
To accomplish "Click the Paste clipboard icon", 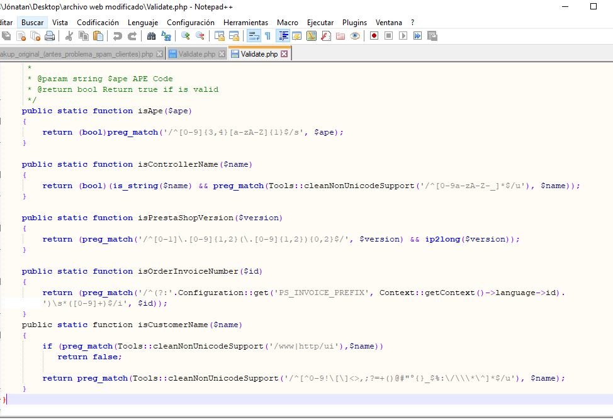I will coord(98,36).
